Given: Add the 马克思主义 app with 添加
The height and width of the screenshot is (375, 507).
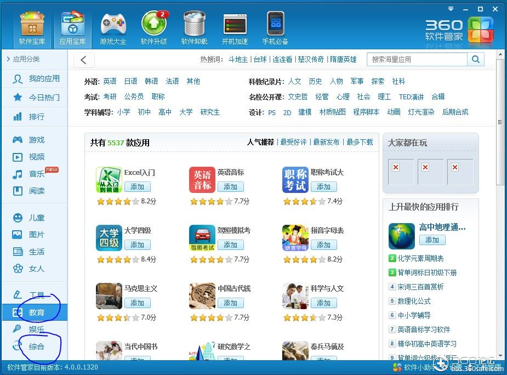Looking at the screenshot, I should click(138, 303).
